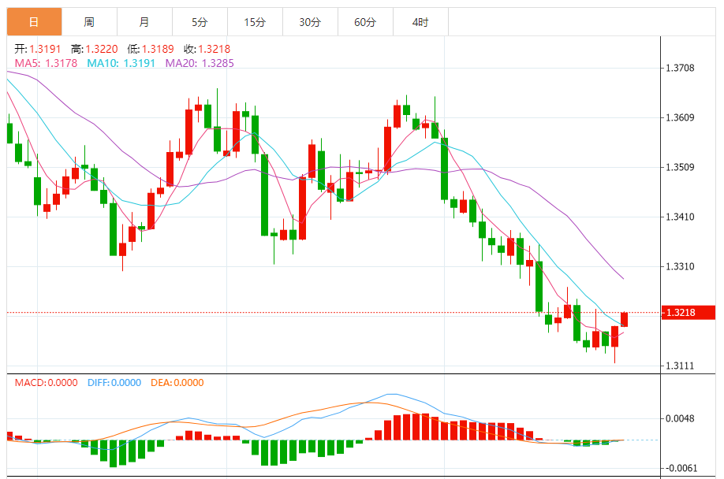Click the MA20: 1.3285 label
The image size is (724, 479).
tap(200, 63)
